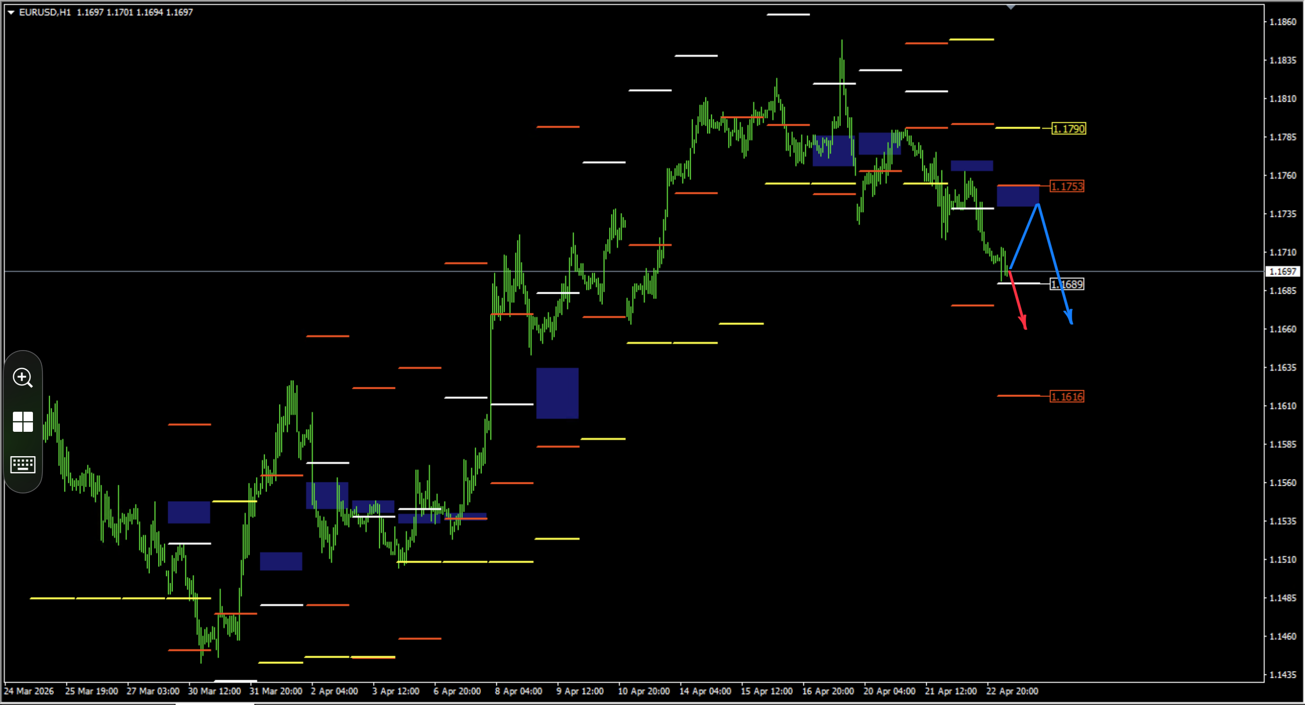
Task: Click the 1.1610 value on price scale
Action: point(1283,406)
